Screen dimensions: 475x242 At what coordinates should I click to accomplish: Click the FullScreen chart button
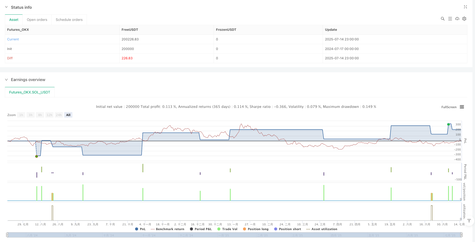pos(449,107)
